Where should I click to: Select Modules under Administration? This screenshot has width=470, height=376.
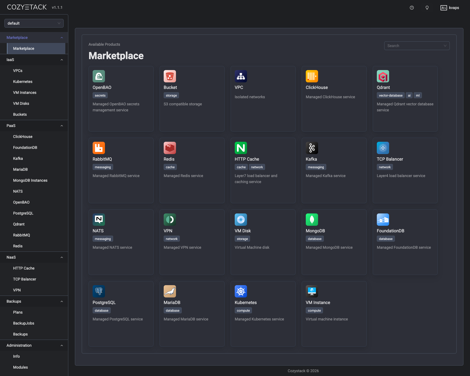tap(20, 367)
